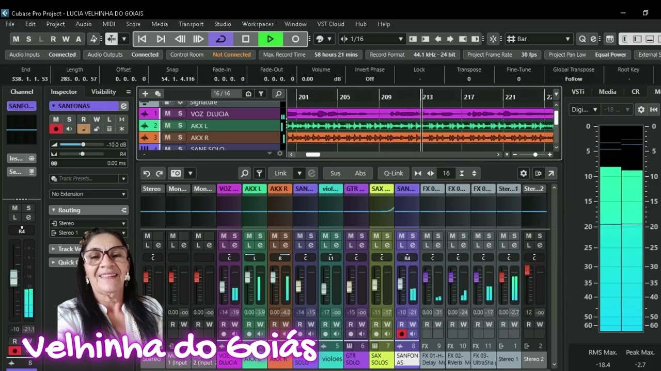The width and height of the screenshot is (661, 371).
Task: Click the Find Tracks search icon in track list
Action: (278, 94)
